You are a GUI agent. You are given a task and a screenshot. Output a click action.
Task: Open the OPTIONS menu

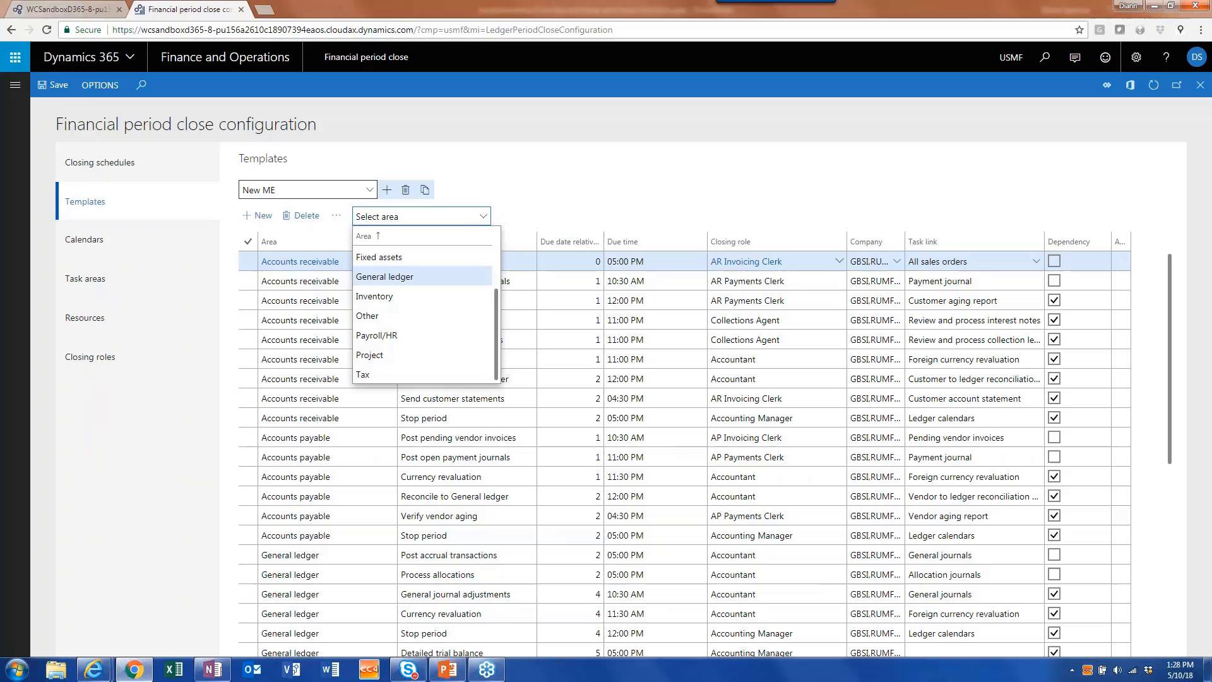(x=99, y=85)
